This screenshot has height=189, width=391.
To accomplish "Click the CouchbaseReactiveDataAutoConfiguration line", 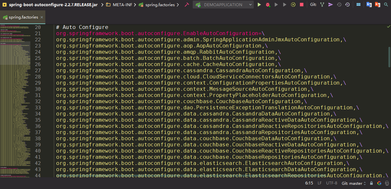I will click(209, 145).
